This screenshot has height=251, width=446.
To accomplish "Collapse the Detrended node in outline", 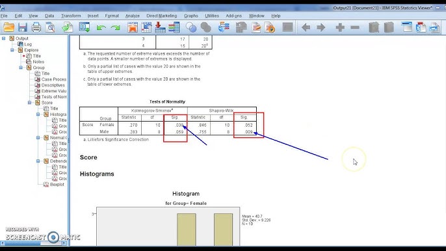I will (38, 161).
